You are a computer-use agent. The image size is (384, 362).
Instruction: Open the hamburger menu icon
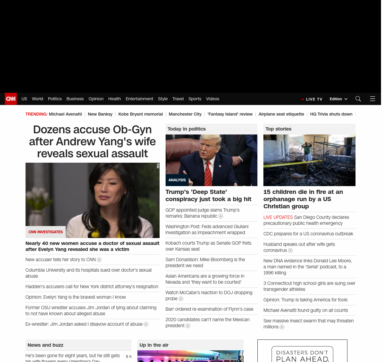pos(372,99)
